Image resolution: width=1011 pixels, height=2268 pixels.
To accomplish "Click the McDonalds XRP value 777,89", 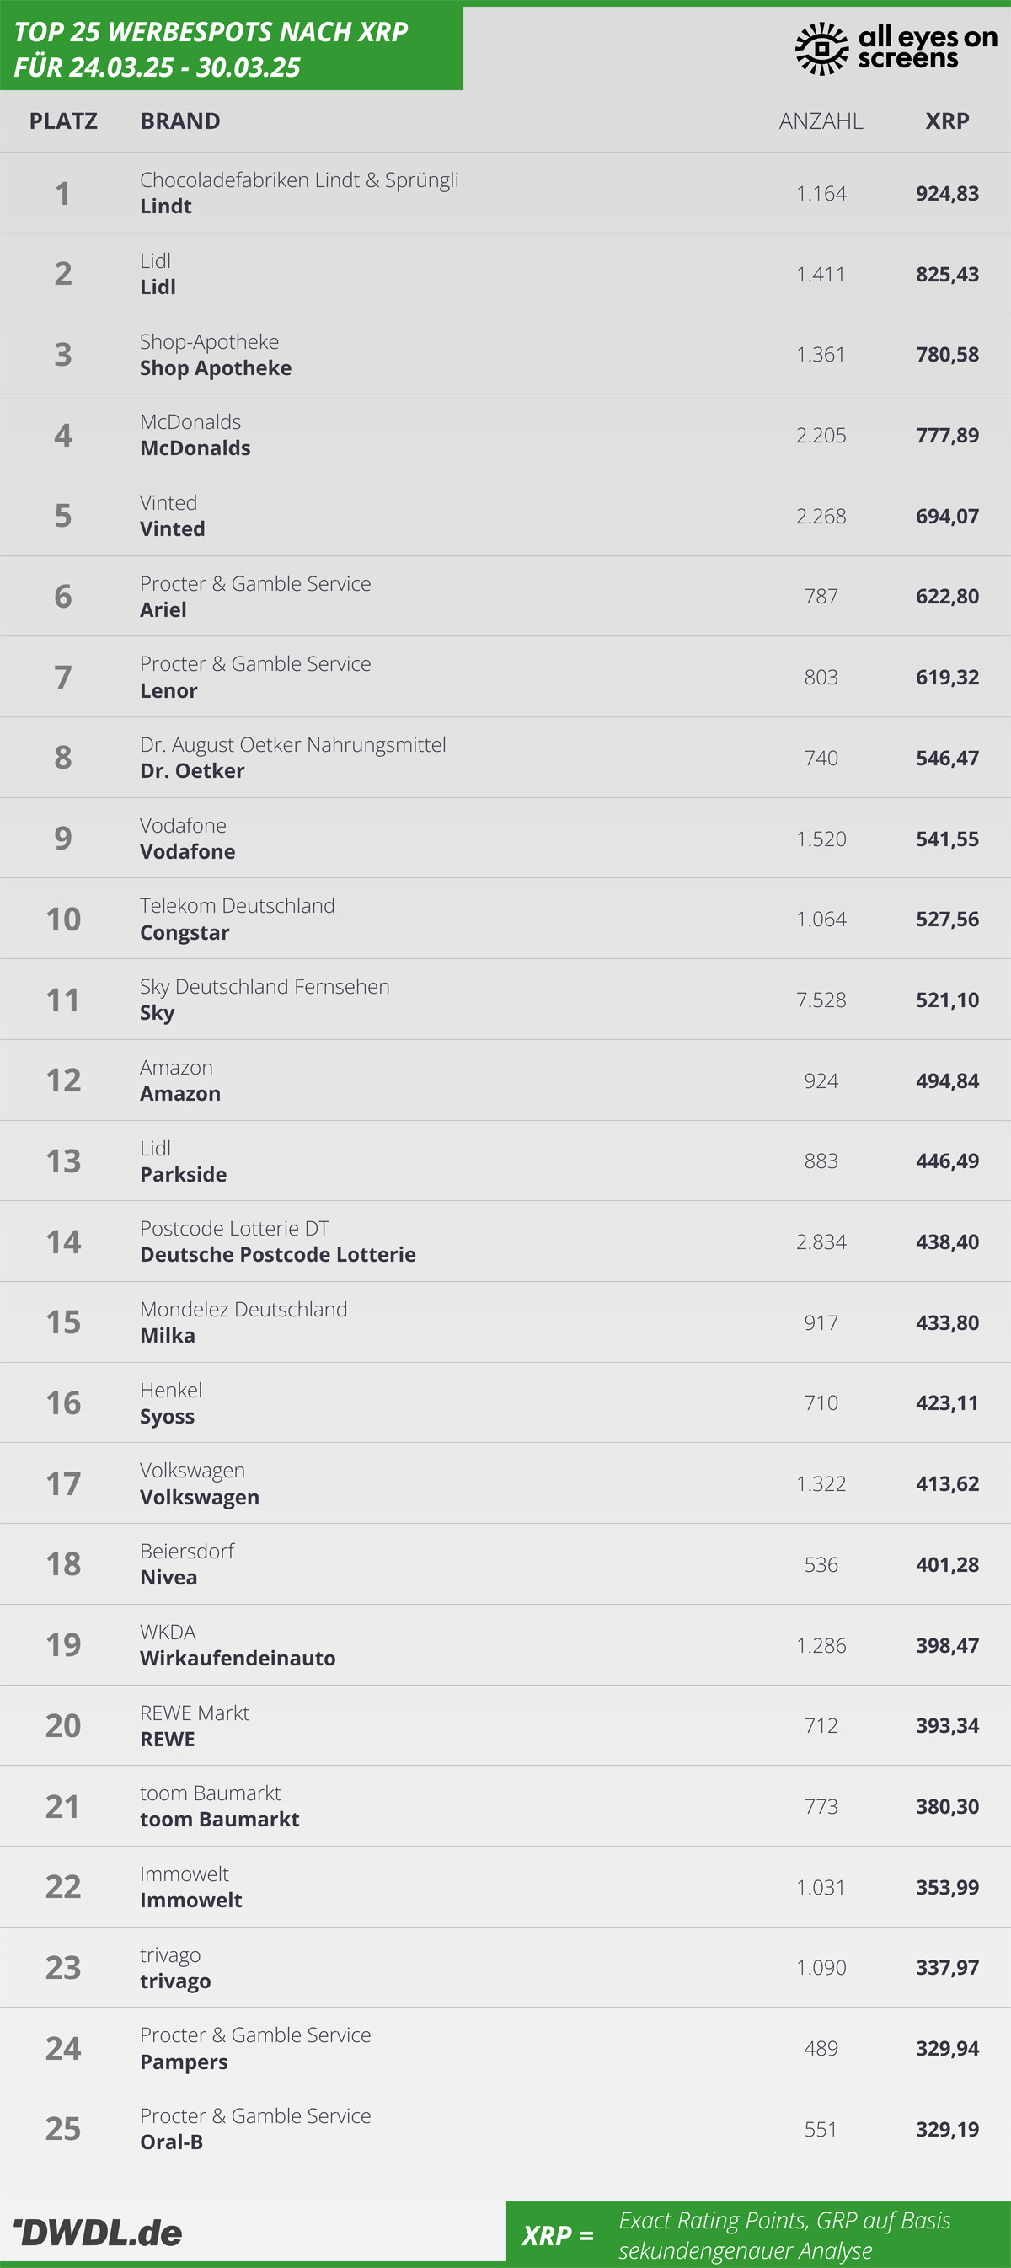I will coord(947,435).
